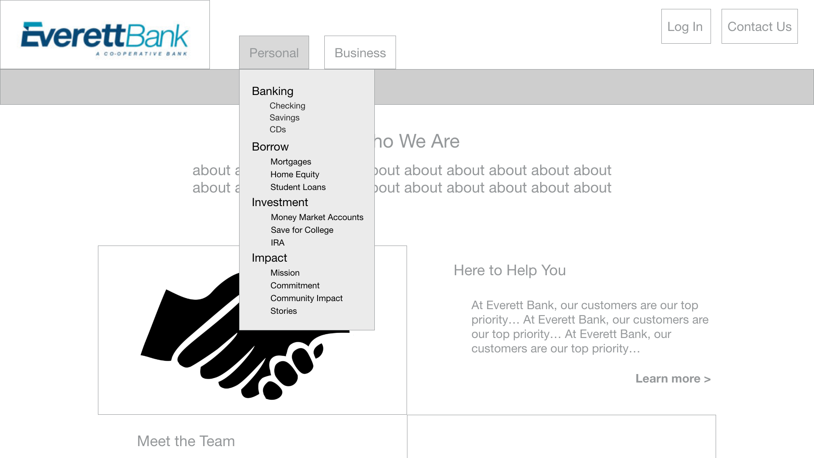The image size is (814, 458).
Task: Open Mortgages under Borrow
Action: [x=291, y=162]
